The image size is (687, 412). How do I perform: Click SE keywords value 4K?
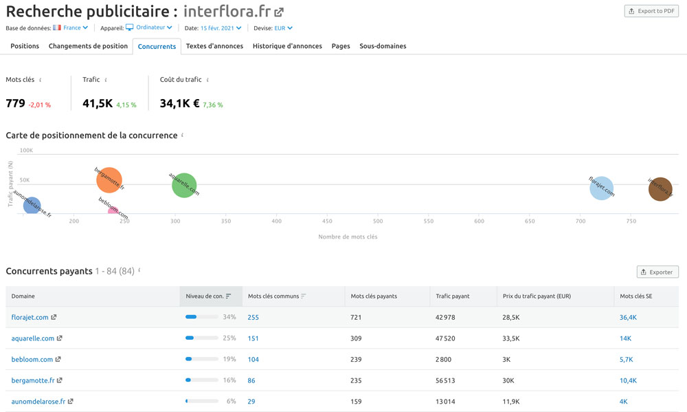tap(624, 402)
